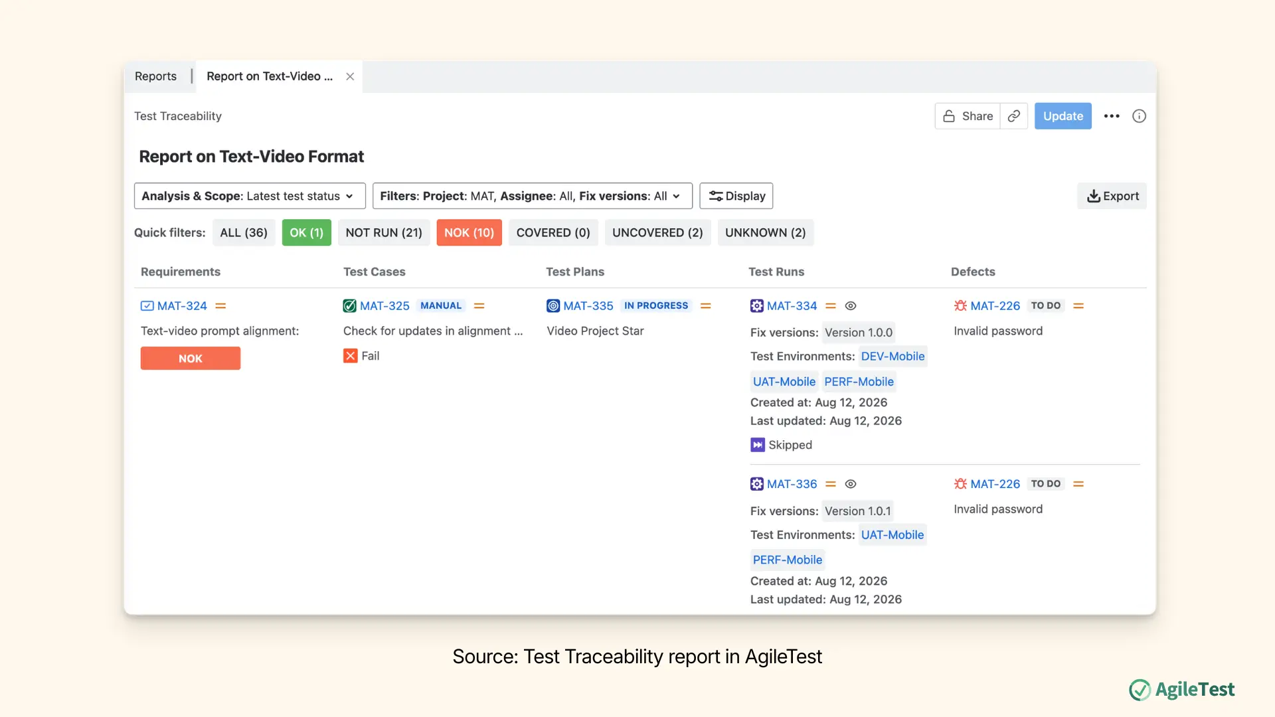The height and width of the screenshot is (717, 1275).
Task: Click the Test Traceability breadcrumb
Action: coord(178,116)
